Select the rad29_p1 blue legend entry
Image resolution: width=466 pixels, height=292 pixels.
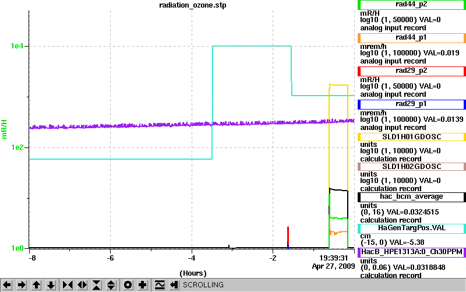412,104
